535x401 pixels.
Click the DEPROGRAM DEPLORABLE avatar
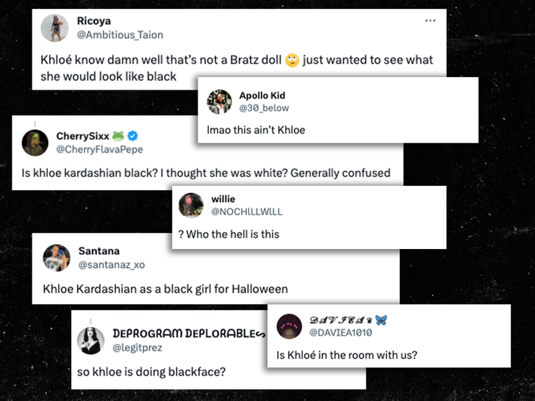click(x=92, y=340)
